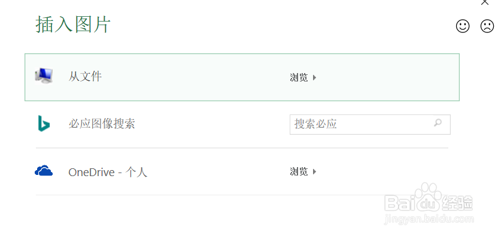Click the computer icon beside 从文件
Image resolution: width=501 pixels, height=236 pixels.
click(x=44, y=76)
